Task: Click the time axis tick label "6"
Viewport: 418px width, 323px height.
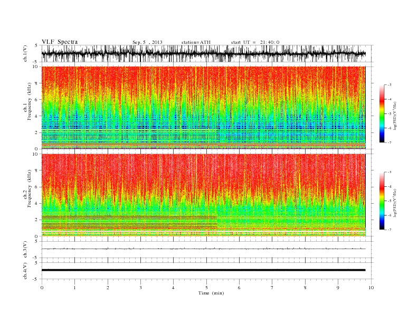Action: pyautogui.click(x=239, y=288)
